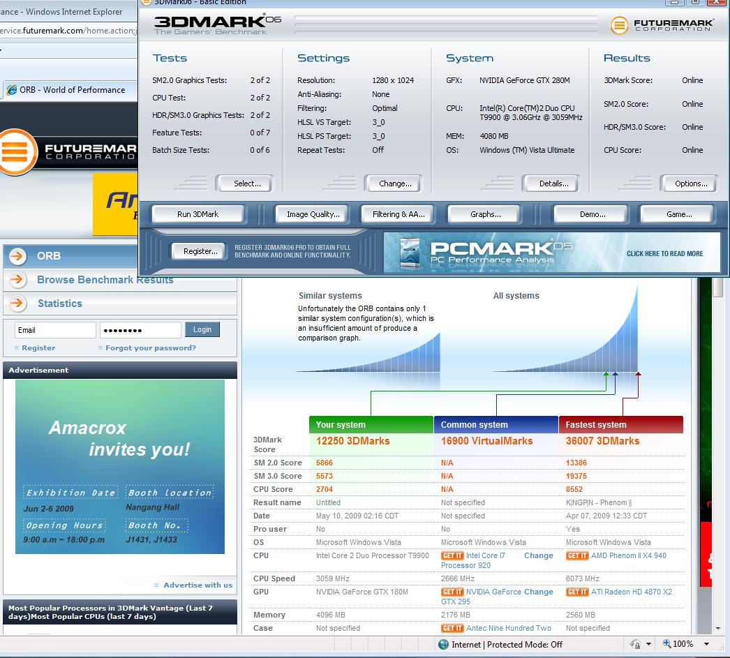Click SM 2.0 Score value 5866
730x658 pixels.
324,463
